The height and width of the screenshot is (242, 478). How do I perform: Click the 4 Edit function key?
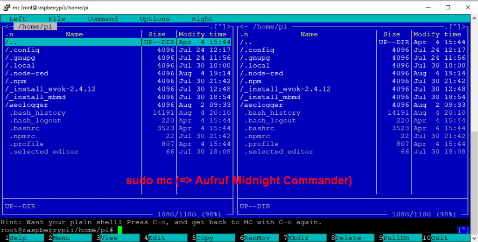click(166, 238)
